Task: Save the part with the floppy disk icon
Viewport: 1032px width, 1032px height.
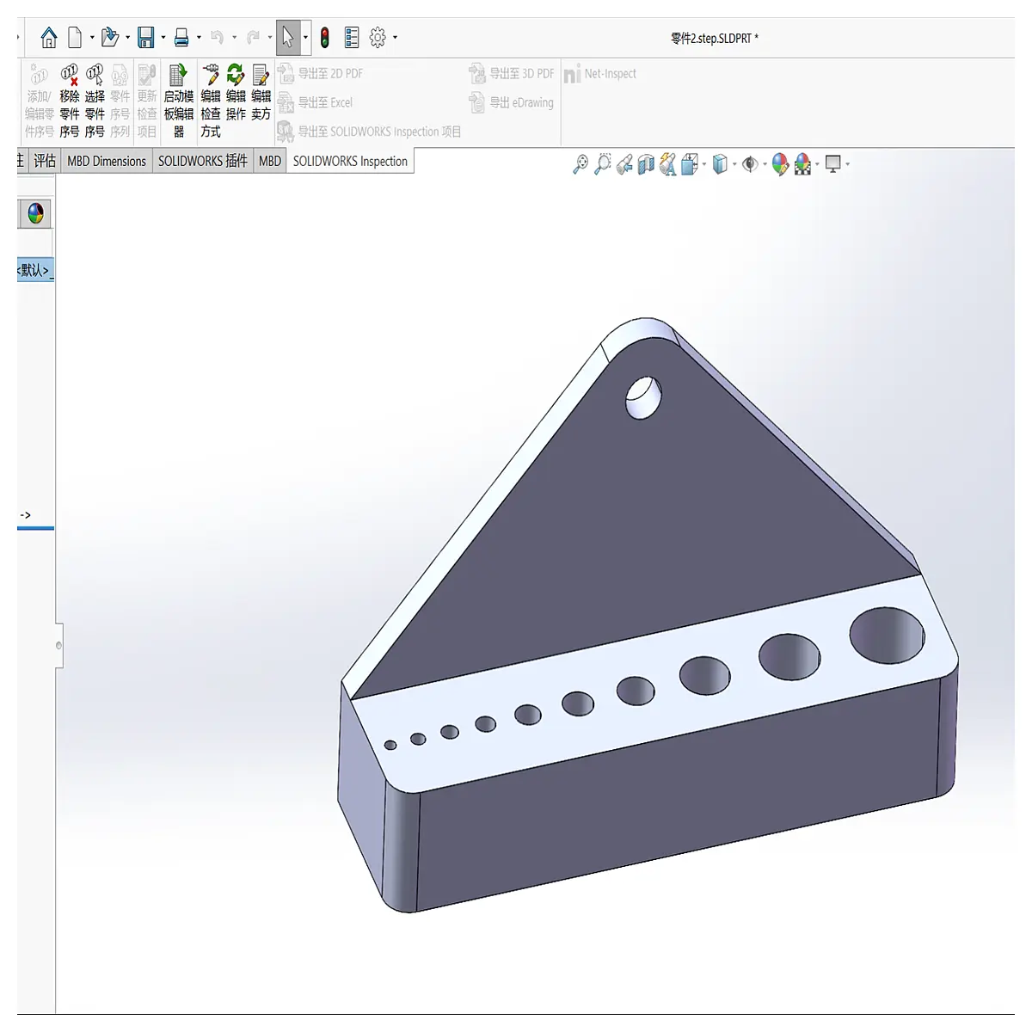Action: click(146, 37)
